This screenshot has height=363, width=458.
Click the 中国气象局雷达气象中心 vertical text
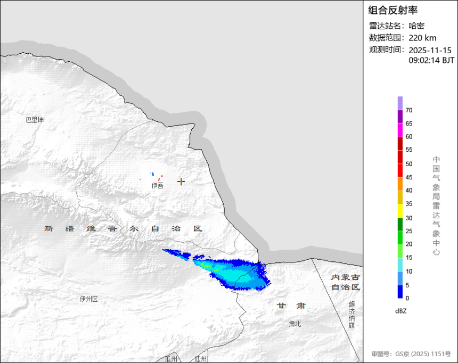[436, 205]
